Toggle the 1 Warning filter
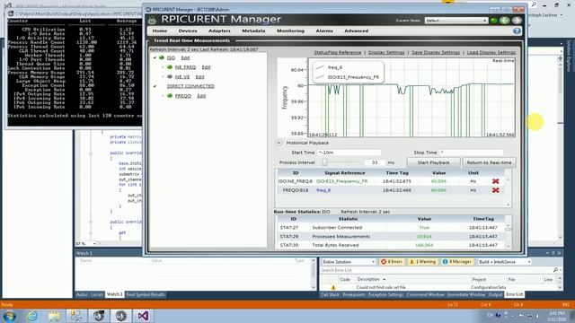 click(422, 262)
